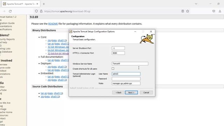
Task: Select the 9.0.69 version heading
Action: coord(34,17)
